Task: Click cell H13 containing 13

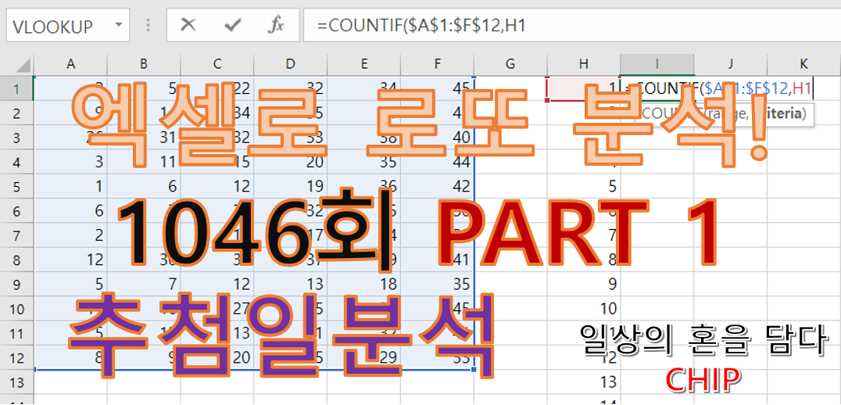Action: 584,382
